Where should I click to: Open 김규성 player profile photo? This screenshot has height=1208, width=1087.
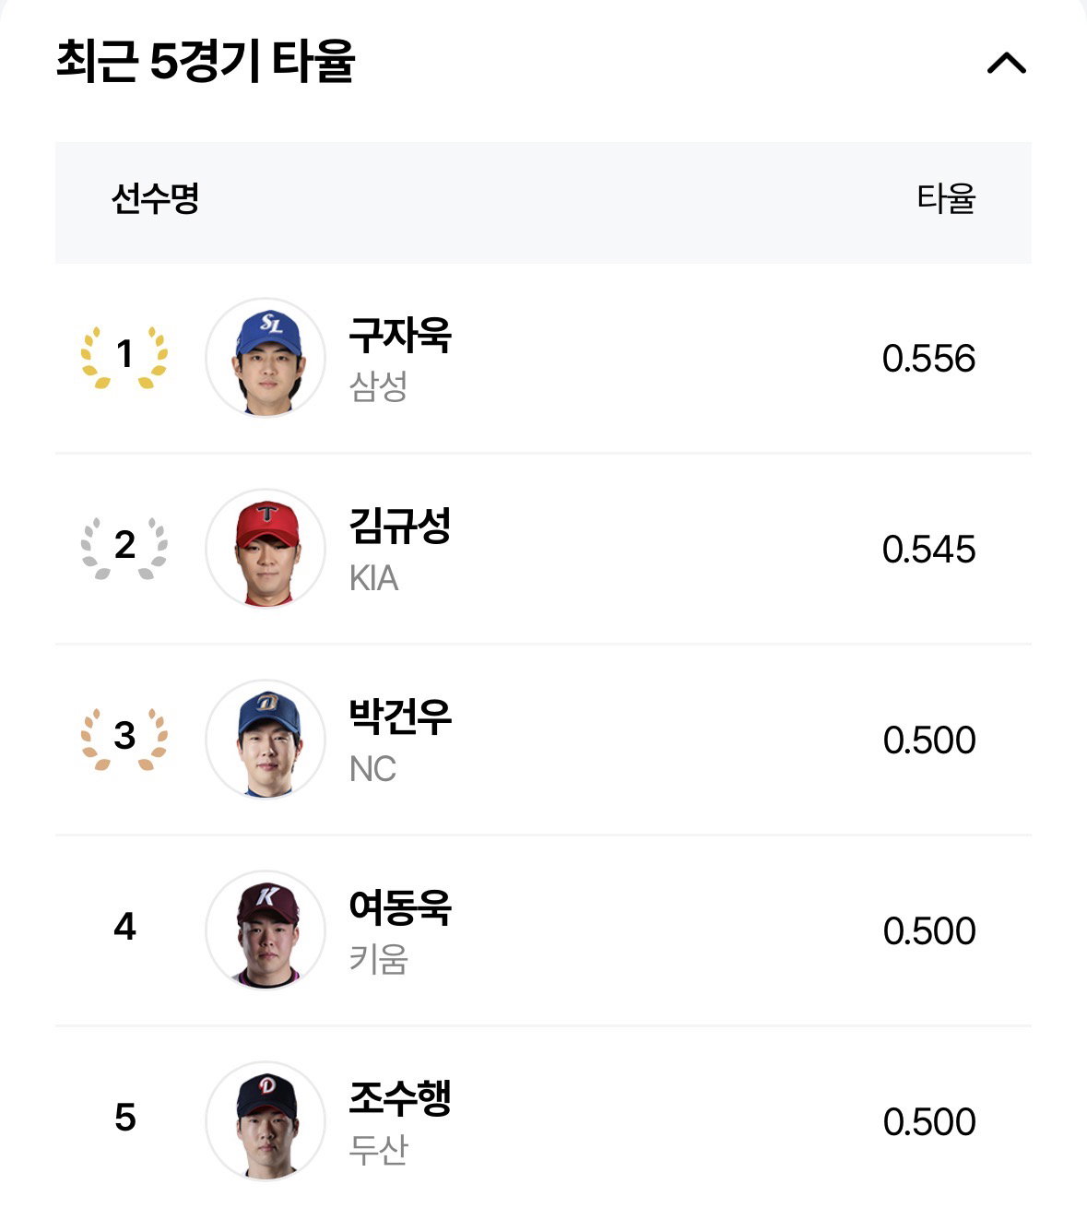[x=266, y=548]
